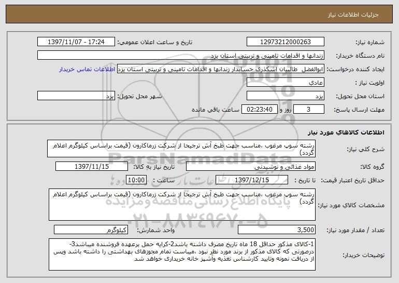
Task: Open the اطلاعات تماس خریدار link
Action: click(87, 70)
